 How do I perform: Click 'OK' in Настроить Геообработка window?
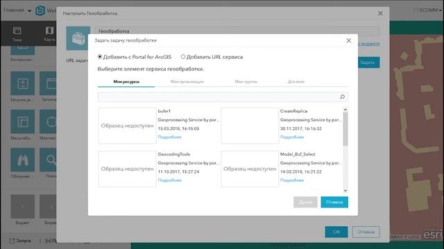pyautogui.click(x=336, y=232)
